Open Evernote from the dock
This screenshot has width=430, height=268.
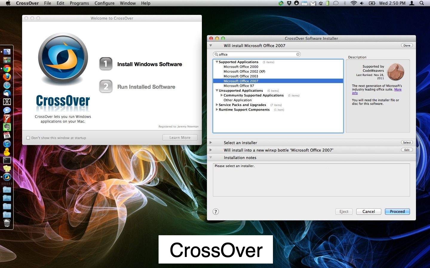[7, 127]
